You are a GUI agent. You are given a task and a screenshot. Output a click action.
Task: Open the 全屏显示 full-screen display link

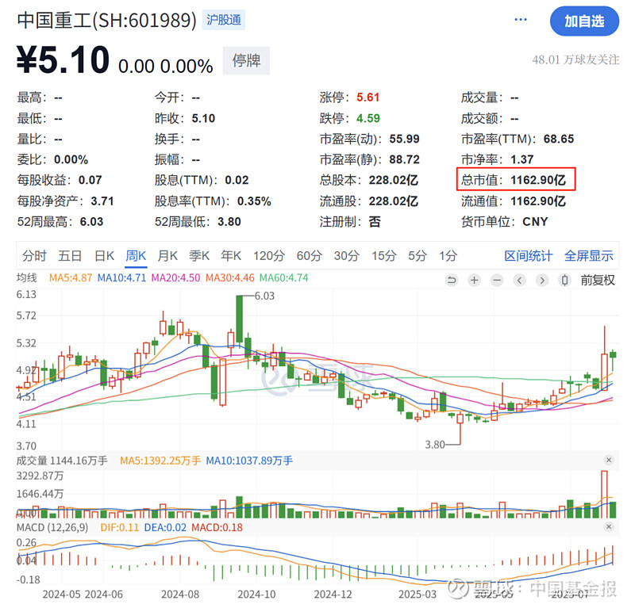pyautogui.click(x=588, y=256)
